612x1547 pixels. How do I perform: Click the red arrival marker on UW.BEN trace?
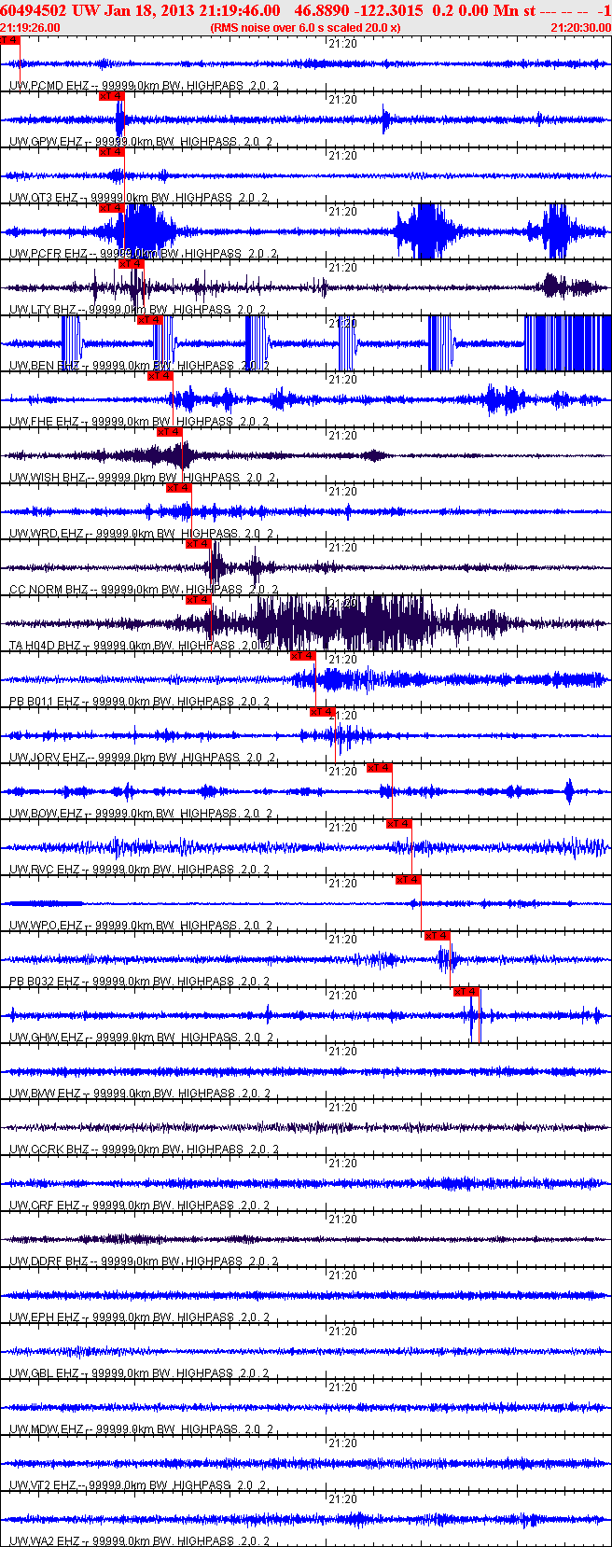pyautogui.click(x=150, y=320)
